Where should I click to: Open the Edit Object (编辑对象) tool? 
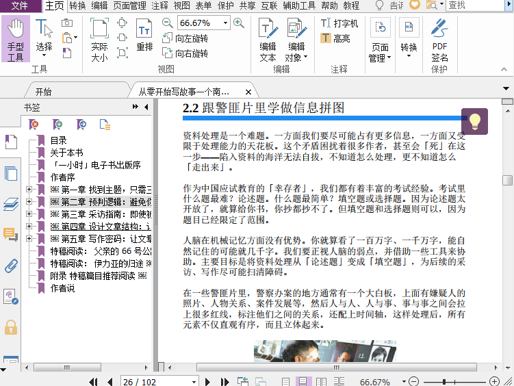[296, 40]
